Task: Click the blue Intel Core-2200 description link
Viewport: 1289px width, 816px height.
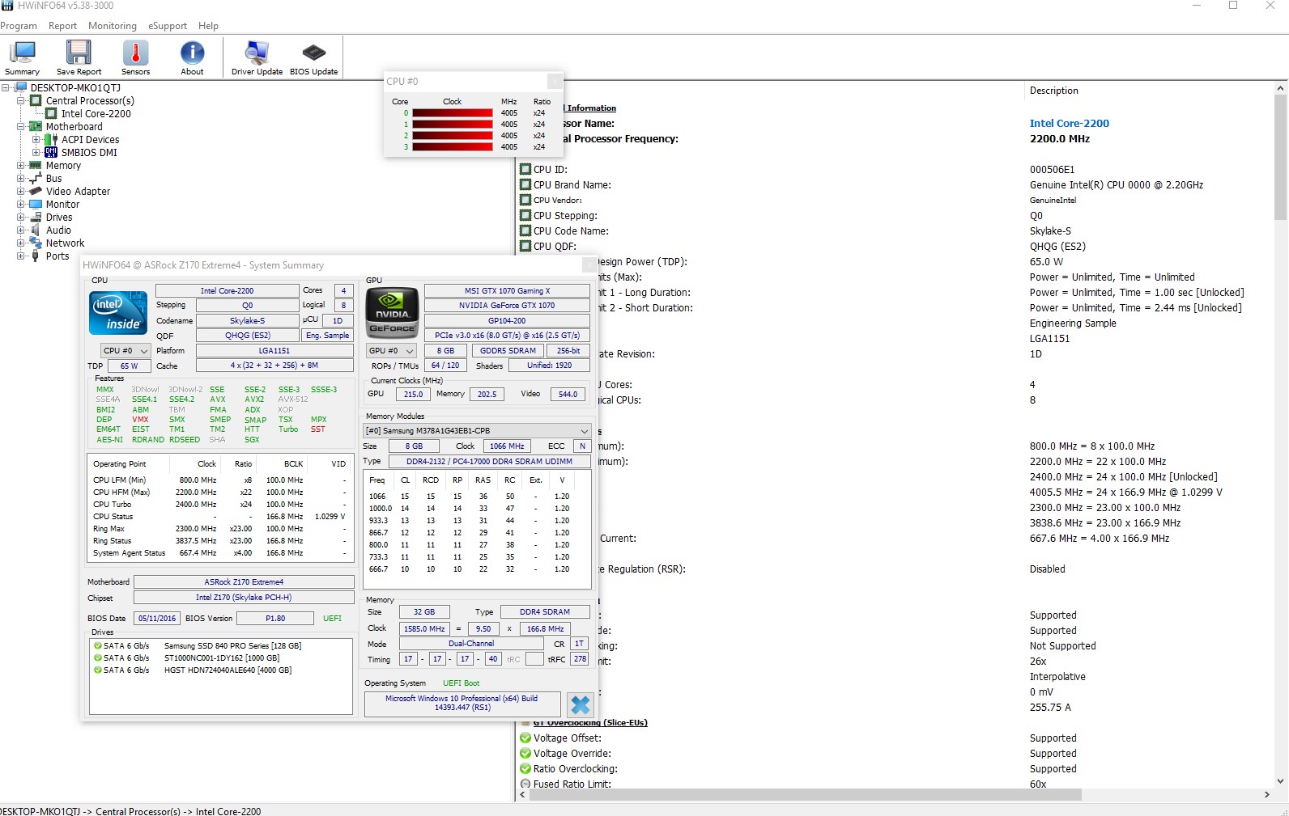Action: coord(1069,123)
